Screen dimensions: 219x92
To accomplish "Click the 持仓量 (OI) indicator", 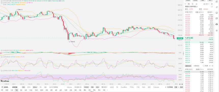I will click(x=78, y=87).
